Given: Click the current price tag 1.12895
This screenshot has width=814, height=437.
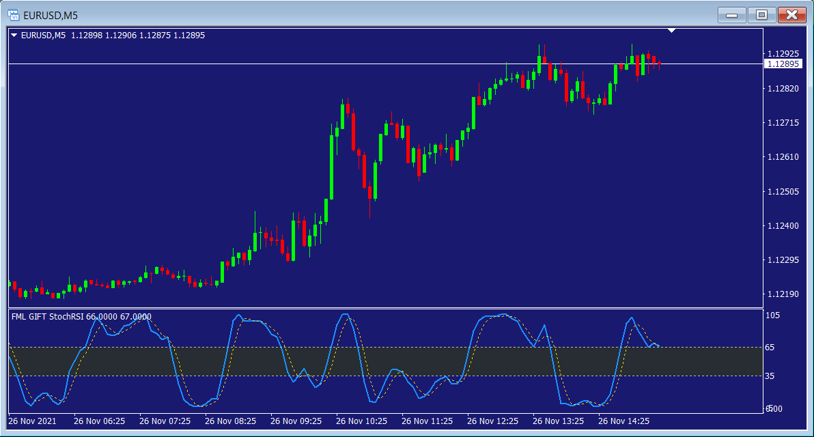Looking at the screenshot, I should [x=783, y=64].
